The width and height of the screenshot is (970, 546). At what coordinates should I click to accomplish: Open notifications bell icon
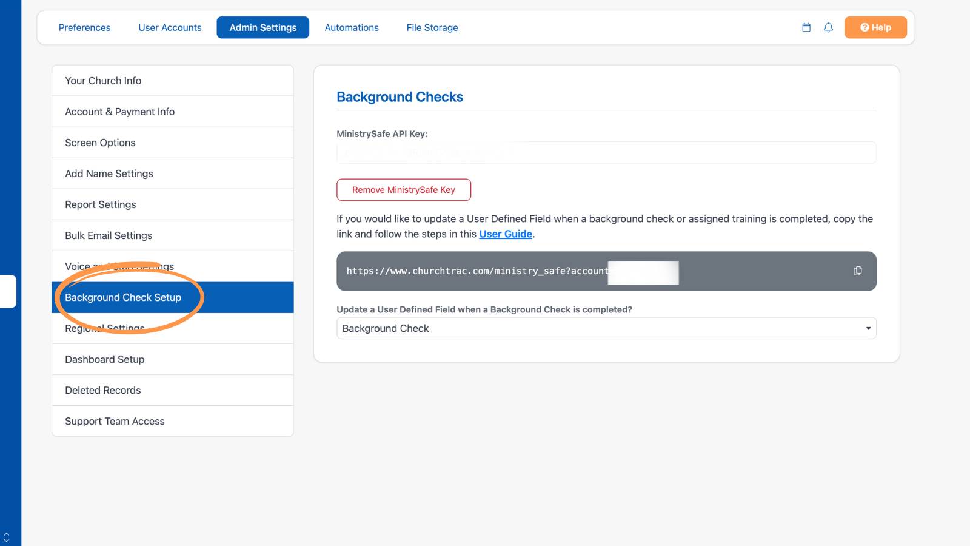[828, 27]
